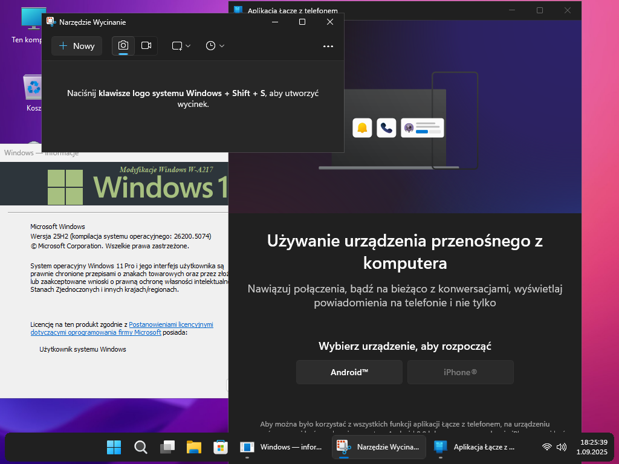This screenshot has width=619, height=464.
Task: Open the snip shape mode dropdown
Action: point(181,46)
